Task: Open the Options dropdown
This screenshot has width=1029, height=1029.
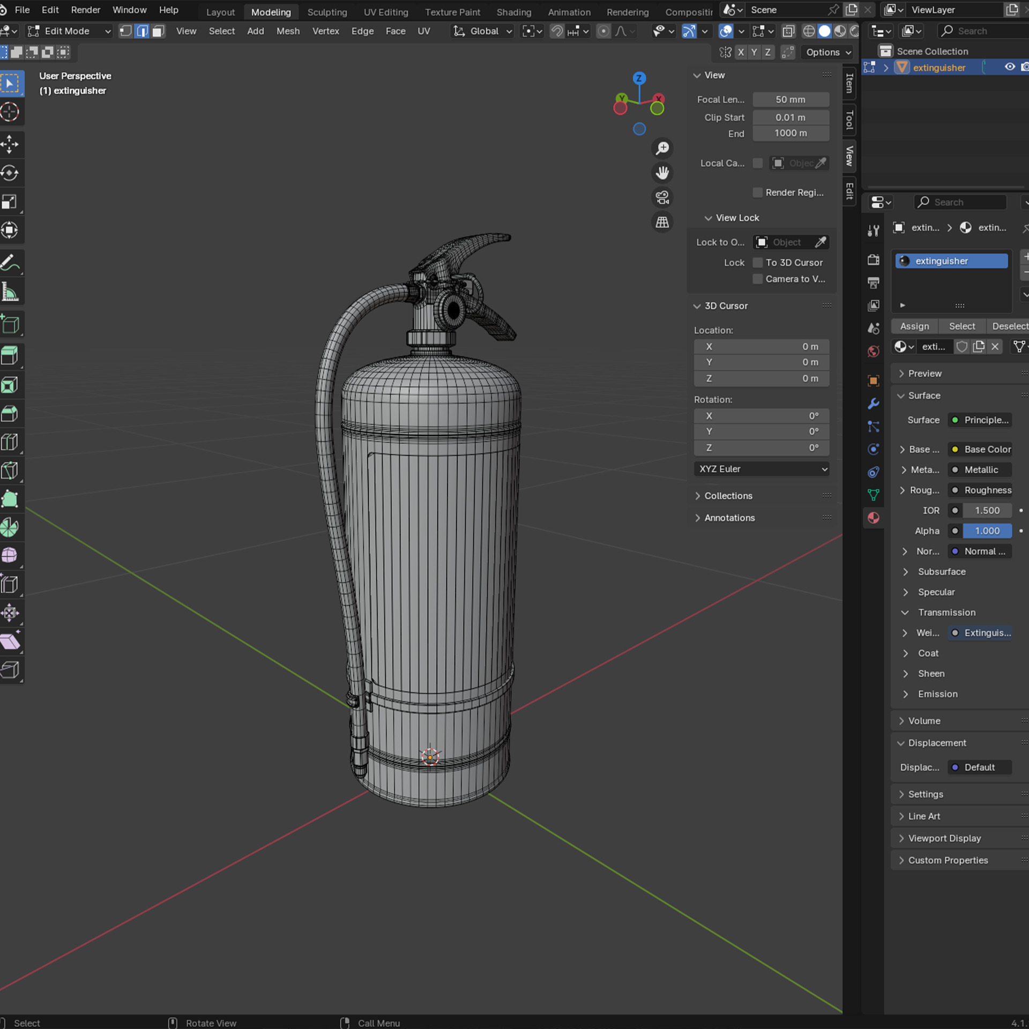Action: (x=829, y=52)
